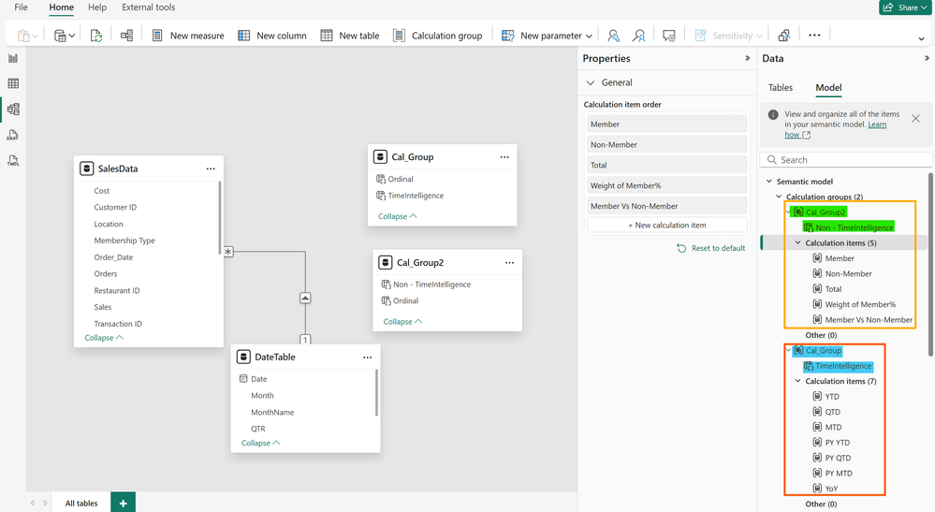Image resolution: width=935 pixels, height=512 pixels.
Task: Select Weight of Member% in item order
Action: click(666, 185)
